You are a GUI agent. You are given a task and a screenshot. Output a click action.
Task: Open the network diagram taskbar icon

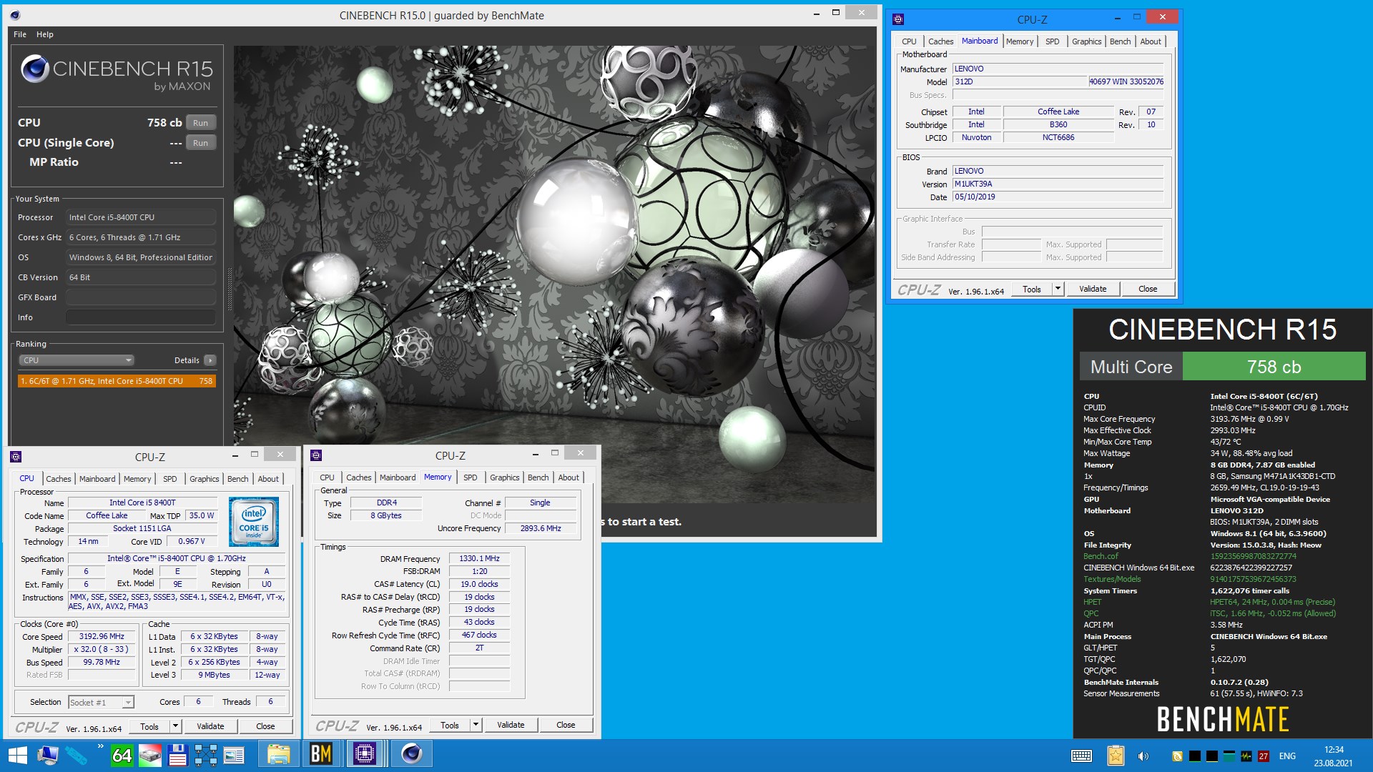[x=205, y=755]
